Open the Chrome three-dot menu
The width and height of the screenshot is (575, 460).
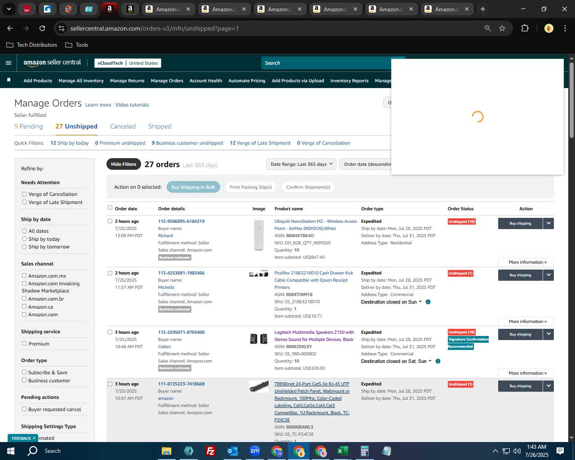[565, 28]
